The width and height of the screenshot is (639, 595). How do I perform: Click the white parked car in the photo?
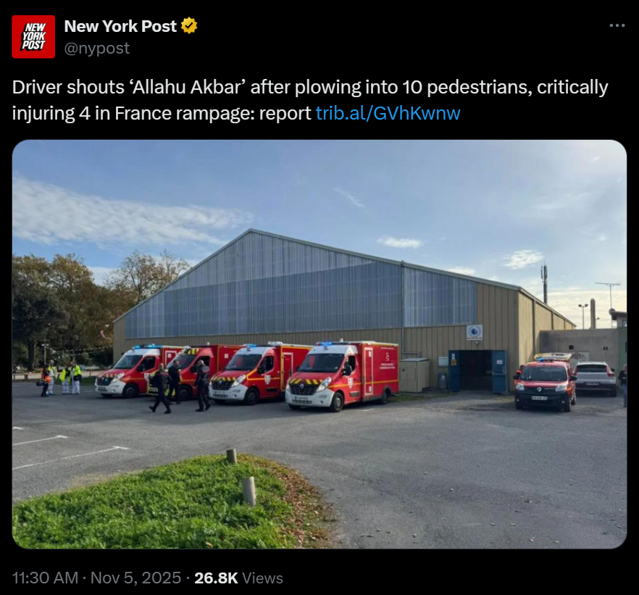[595, 378]
